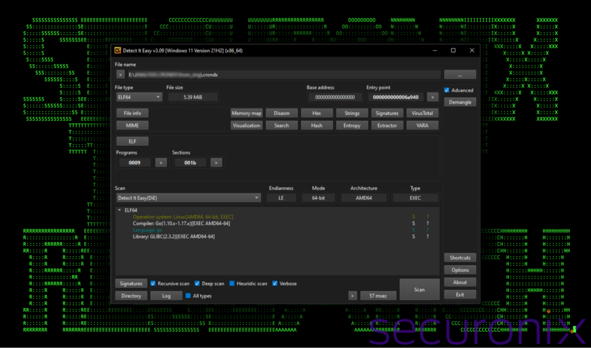Click the About button
The image size is (591, 348).
tap(460, 283)
